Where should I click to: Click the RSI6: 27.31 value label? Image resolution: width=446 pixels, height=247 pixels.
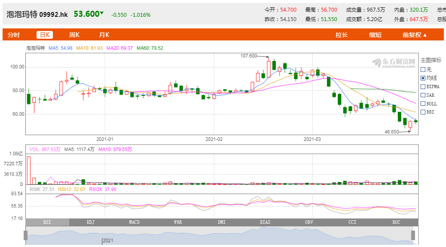coord(42,189)
